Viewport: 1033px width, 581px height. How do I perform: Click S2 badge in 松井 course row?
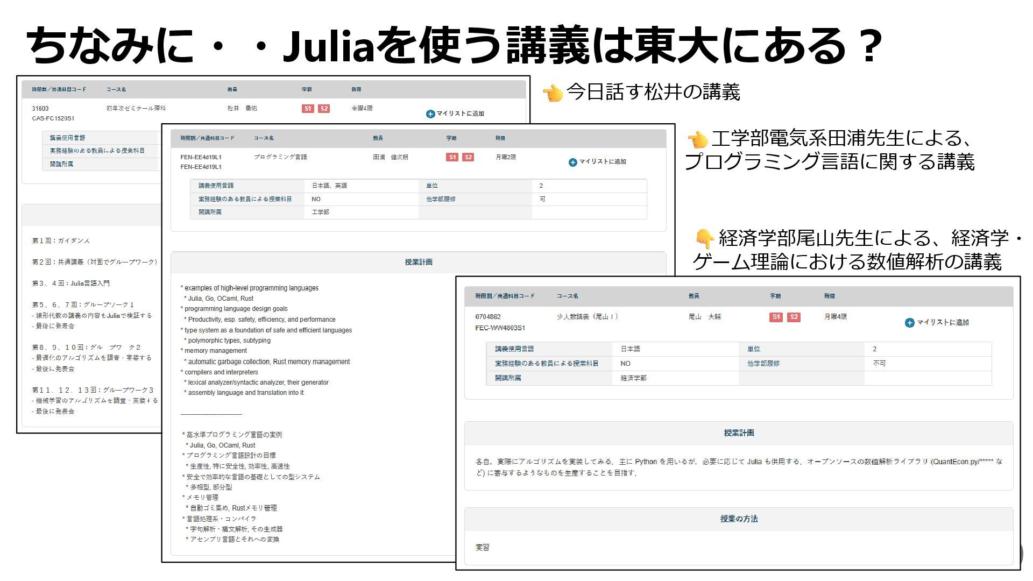pyautogui.click(x=324, y=109)
